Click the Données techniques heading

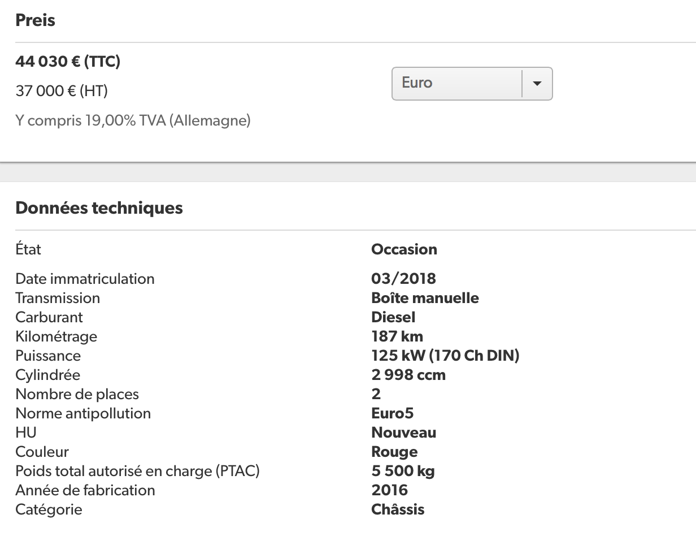(x=99, y=208)
